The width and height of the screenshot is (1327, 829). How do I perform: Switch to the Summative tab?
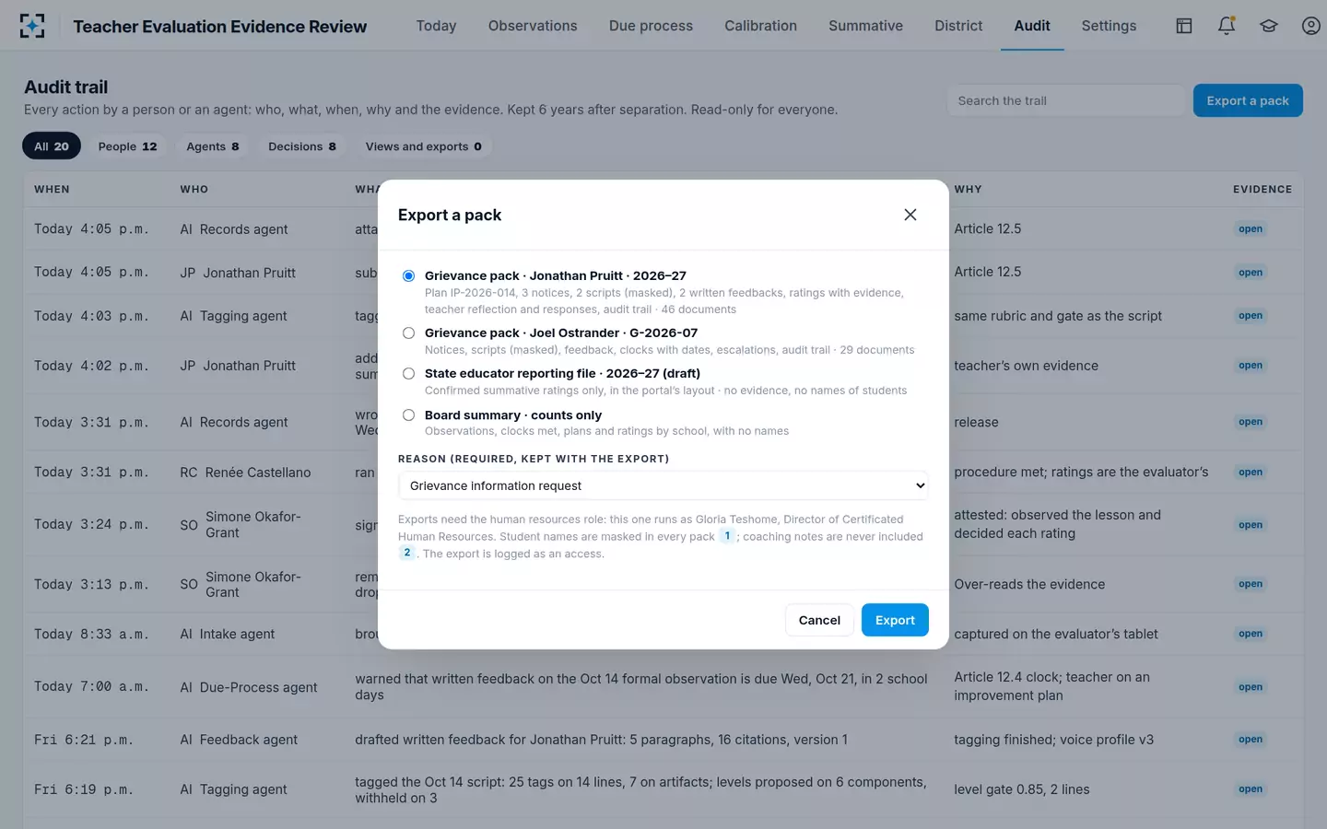click(x=865, y=26)
